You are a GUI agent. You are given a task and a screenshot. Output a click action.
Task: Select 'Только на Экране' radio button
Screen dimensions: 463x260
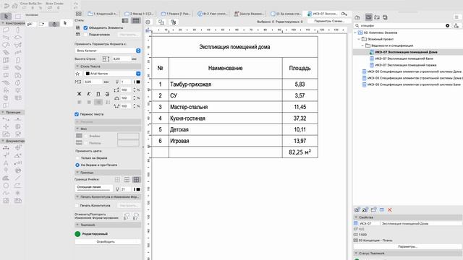77,158
